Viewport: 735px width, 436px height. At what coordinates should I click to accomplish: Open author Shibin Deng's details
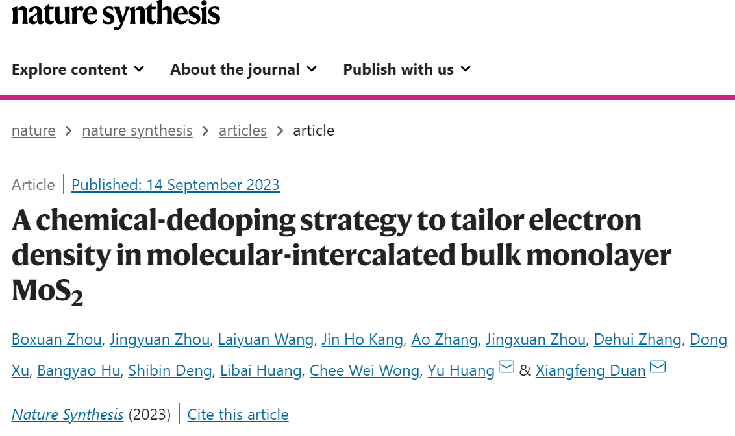click(x=170, y=370)
